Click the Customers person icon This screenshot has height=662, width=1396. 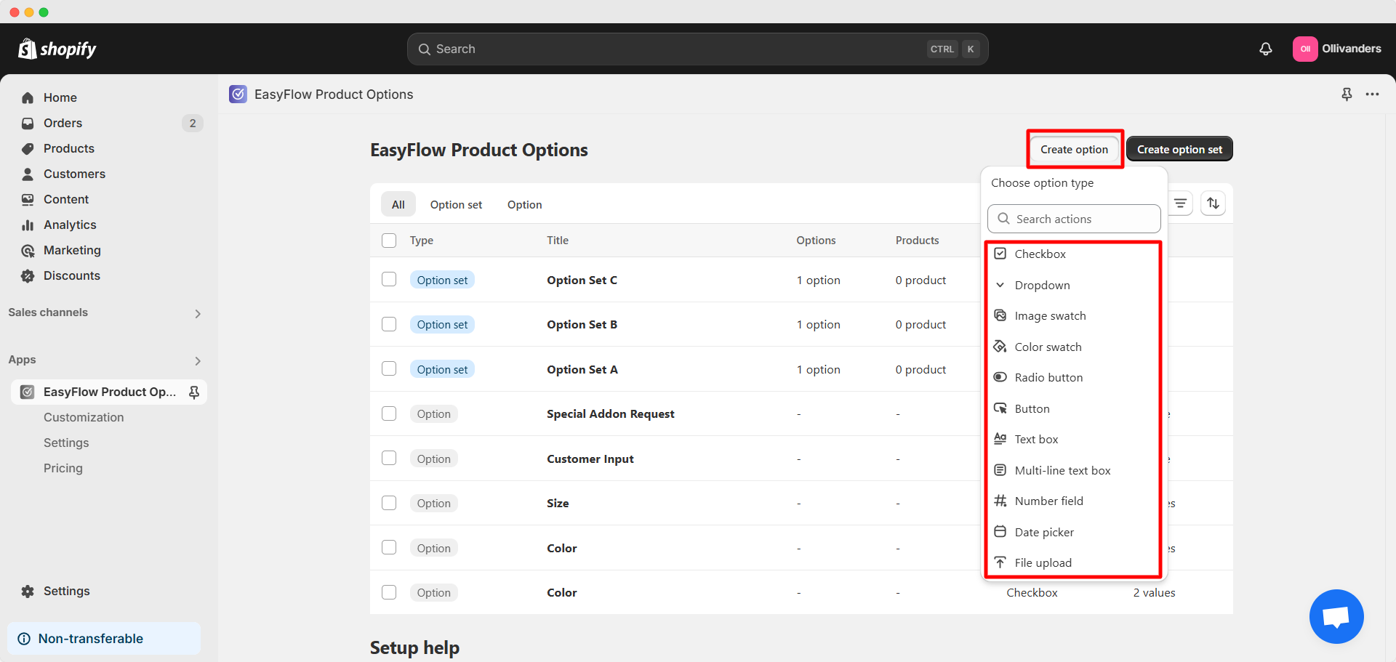coord(28,174)
